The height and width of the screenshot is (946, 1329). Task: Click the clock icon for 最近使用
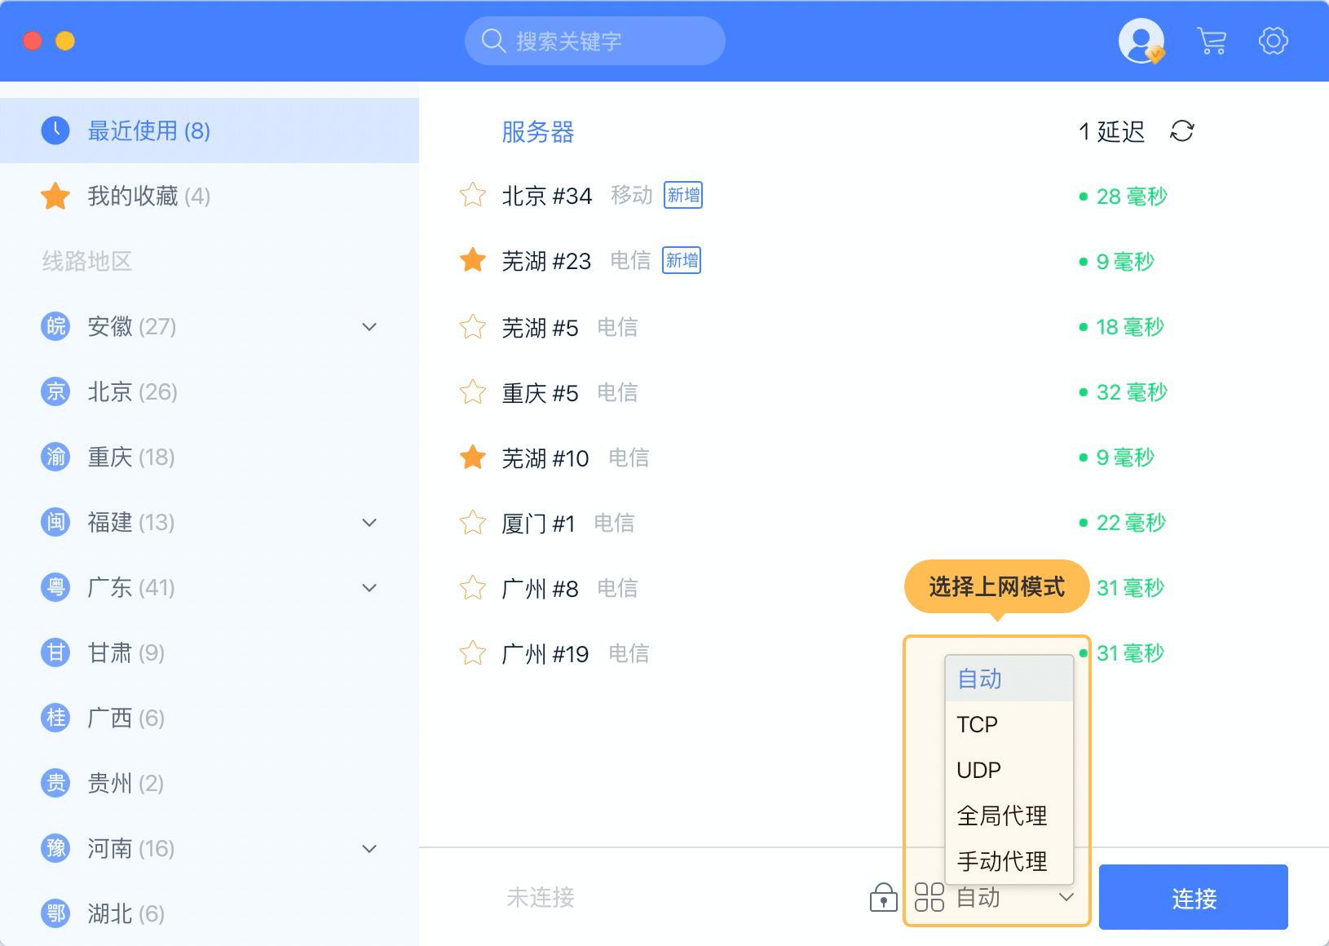point(55,130)
